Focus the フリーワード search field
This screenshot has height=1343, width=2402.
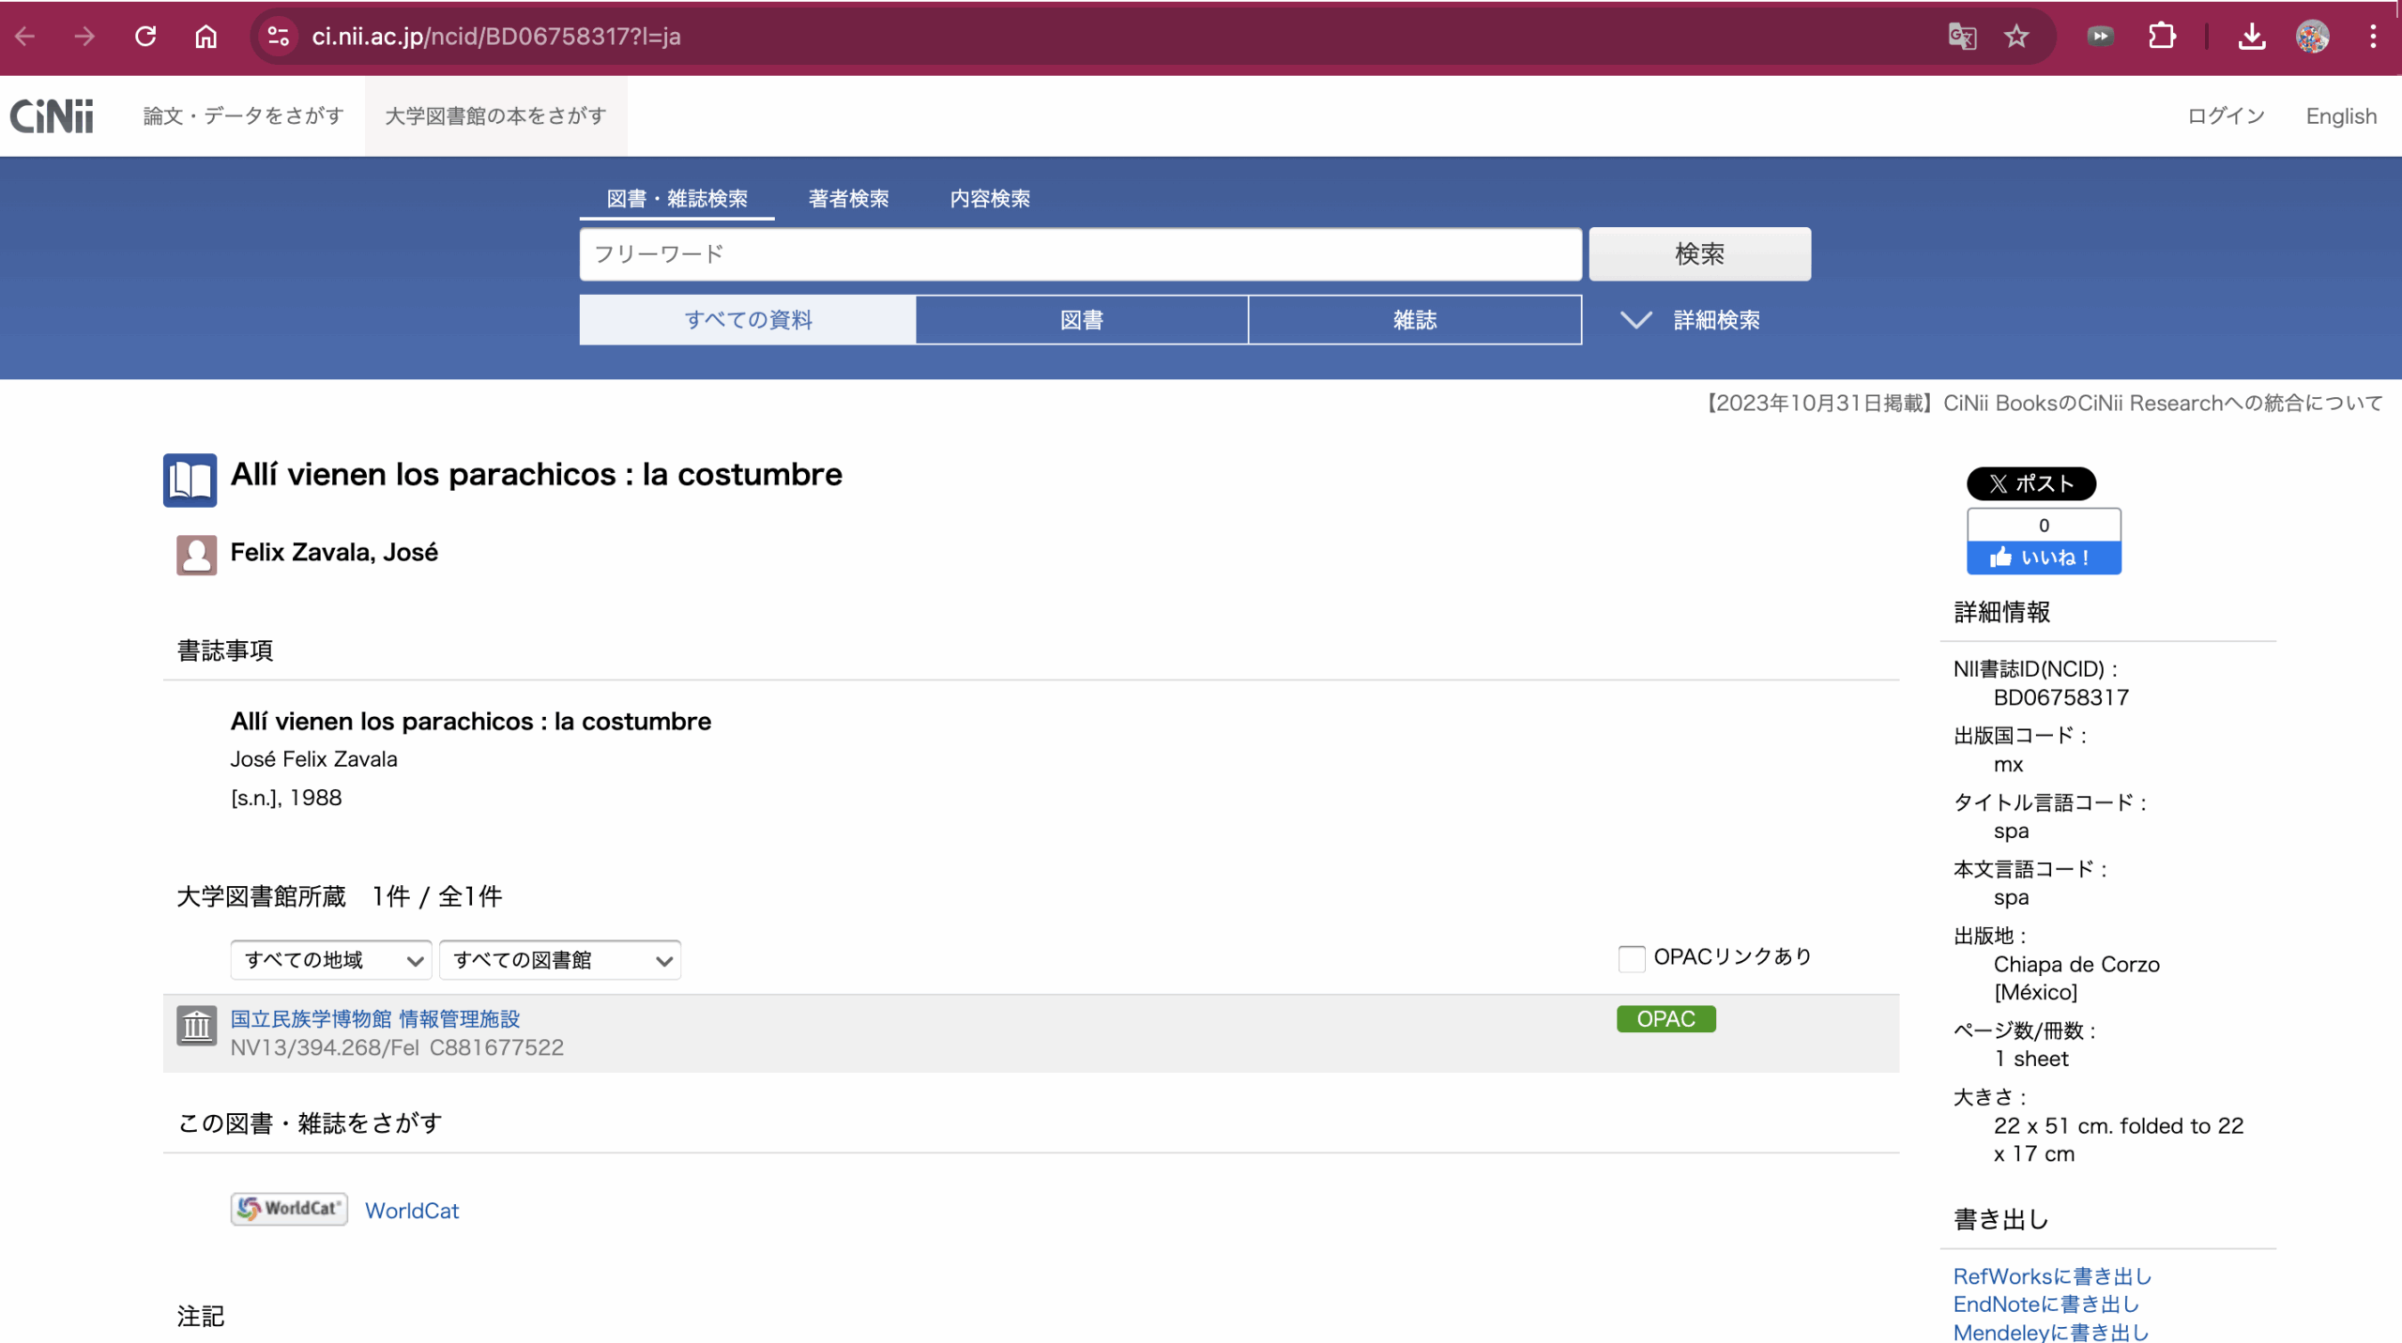tap(1080, 254)
